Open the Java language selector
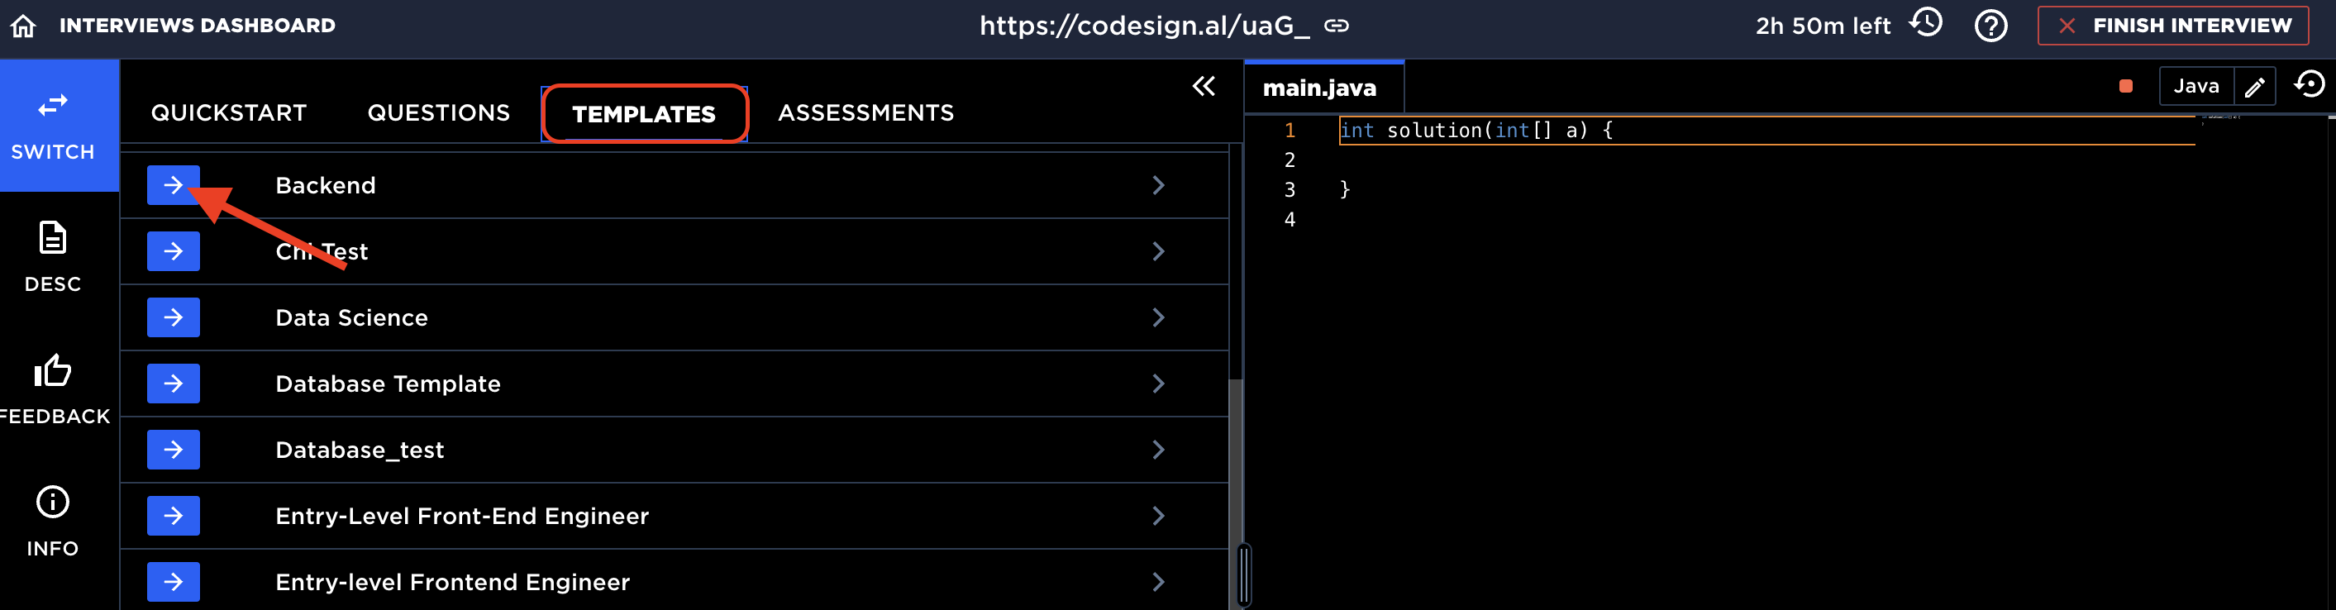Screen dimensions: 2336x610 [2195, 86]
